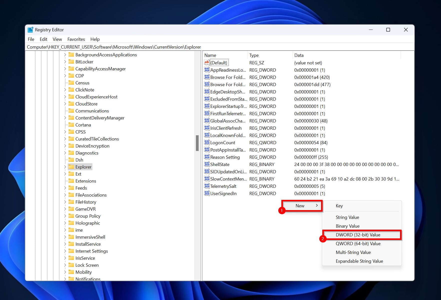
Task: Choose QWORD (64-bit) Value option
Action: (362, 244)
